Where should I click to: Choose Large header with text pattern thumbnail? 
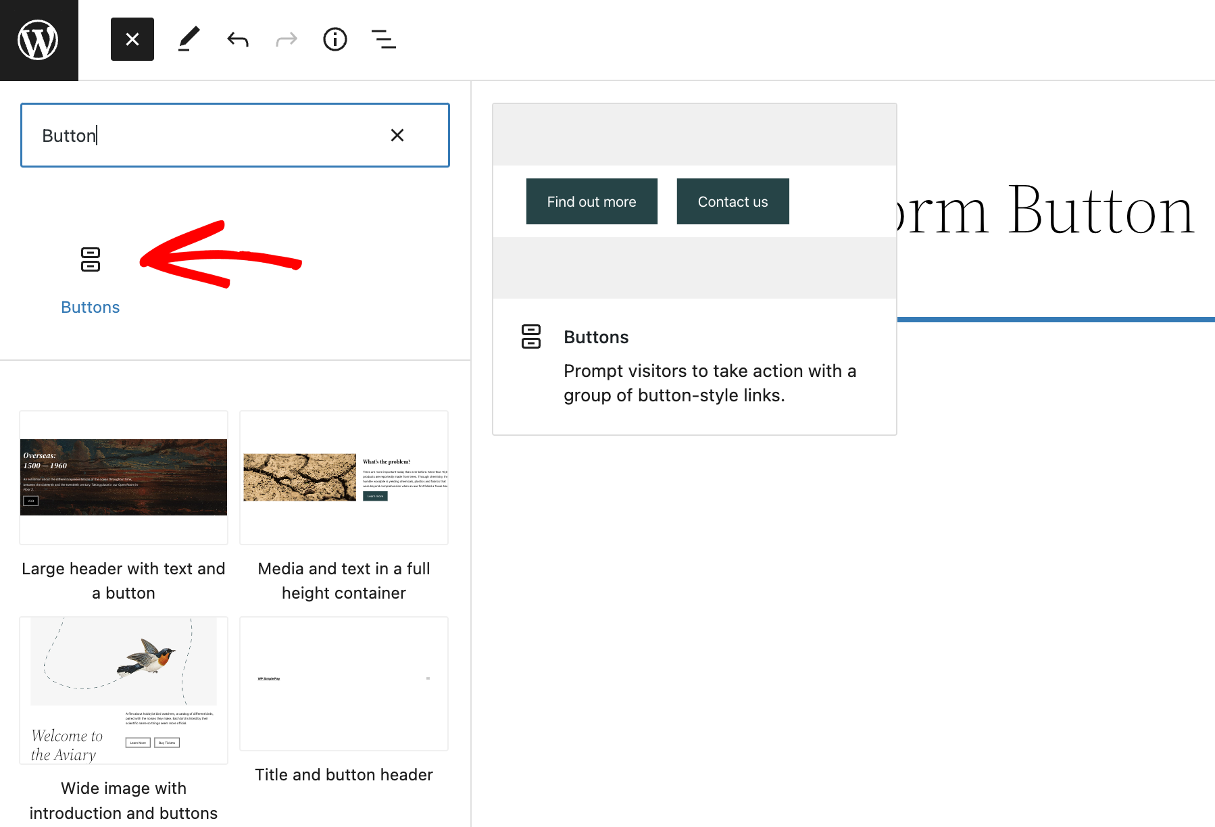click(124, 477)
